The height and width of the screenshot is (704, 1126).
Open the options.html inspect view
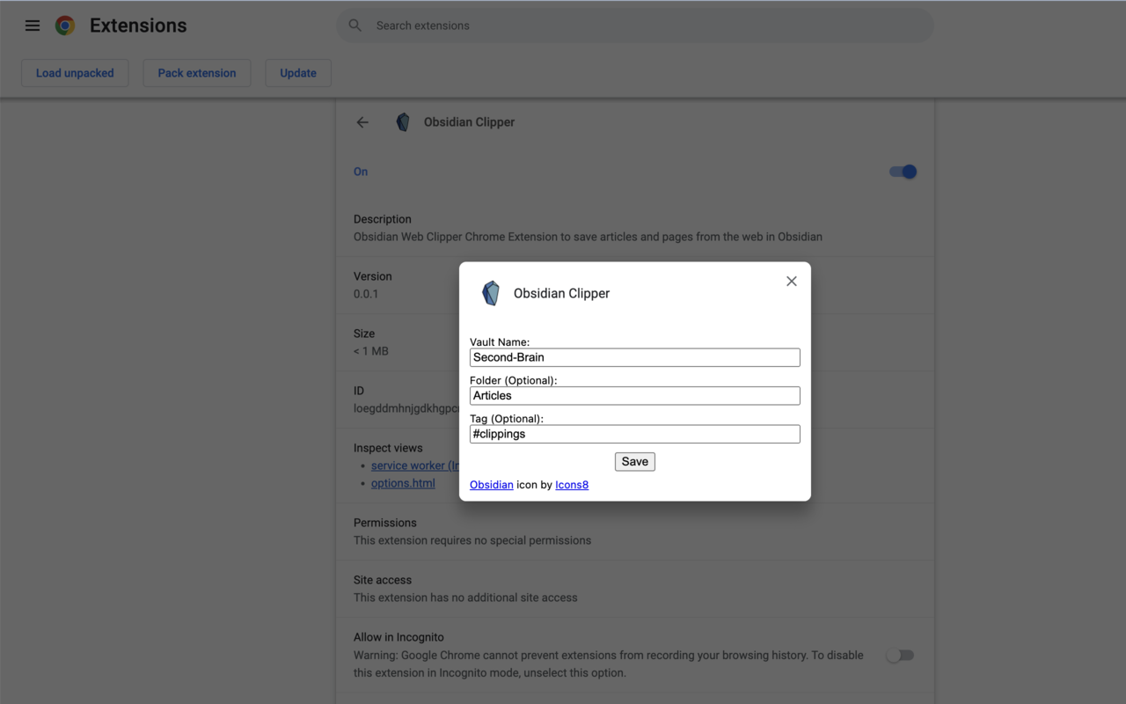(x=403, y=483)
